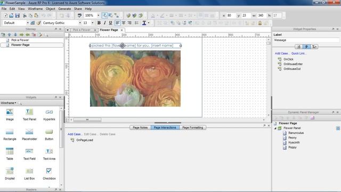
Task: Toggle right text alignment
Action: click(129, 23)
